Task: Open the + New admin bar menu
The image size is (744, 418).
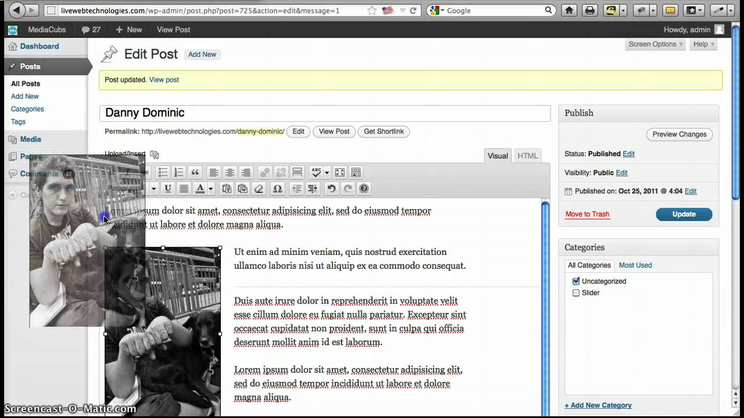Action: [128, 30]
